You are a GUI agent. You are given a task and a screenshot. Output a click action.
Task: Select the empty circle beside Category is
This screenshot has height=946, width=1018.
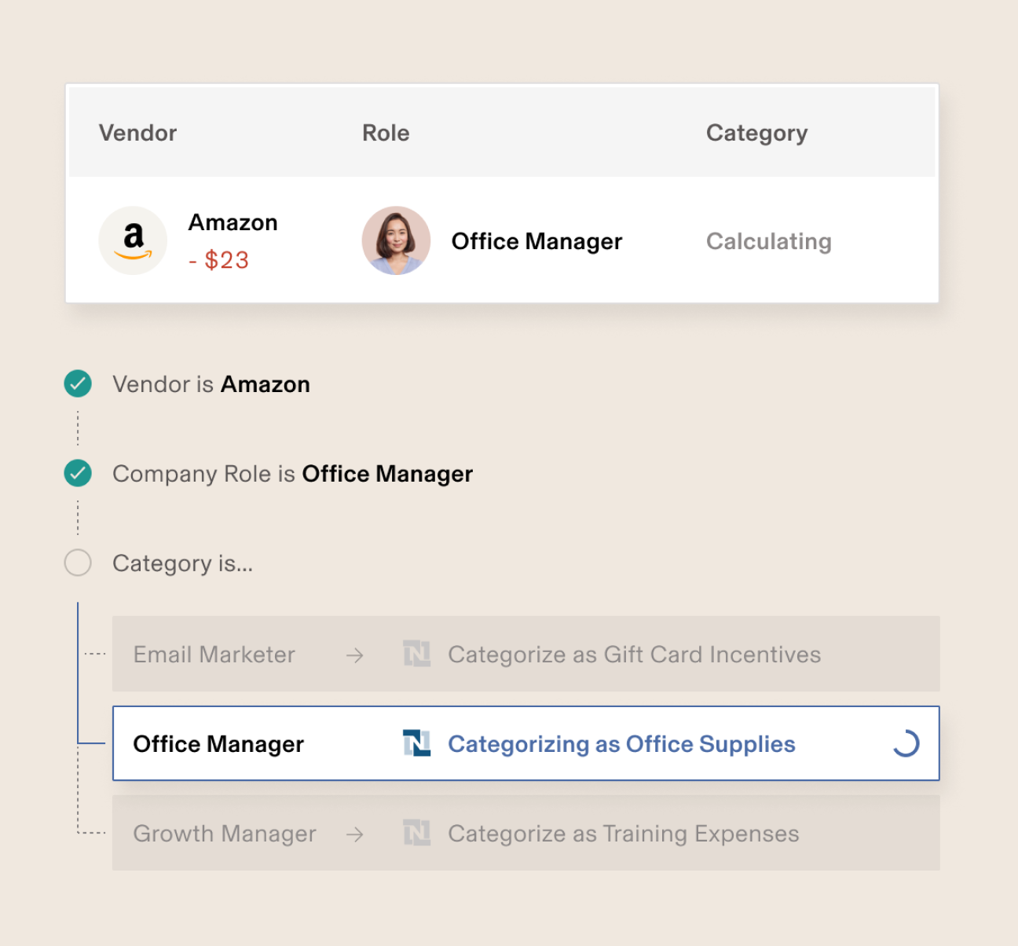tap(78, 563)
